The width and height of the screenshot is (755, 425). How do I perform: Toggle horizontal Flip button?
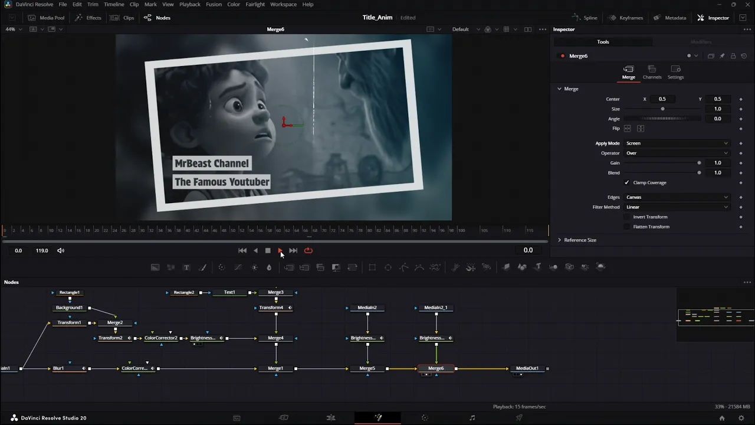628,129
